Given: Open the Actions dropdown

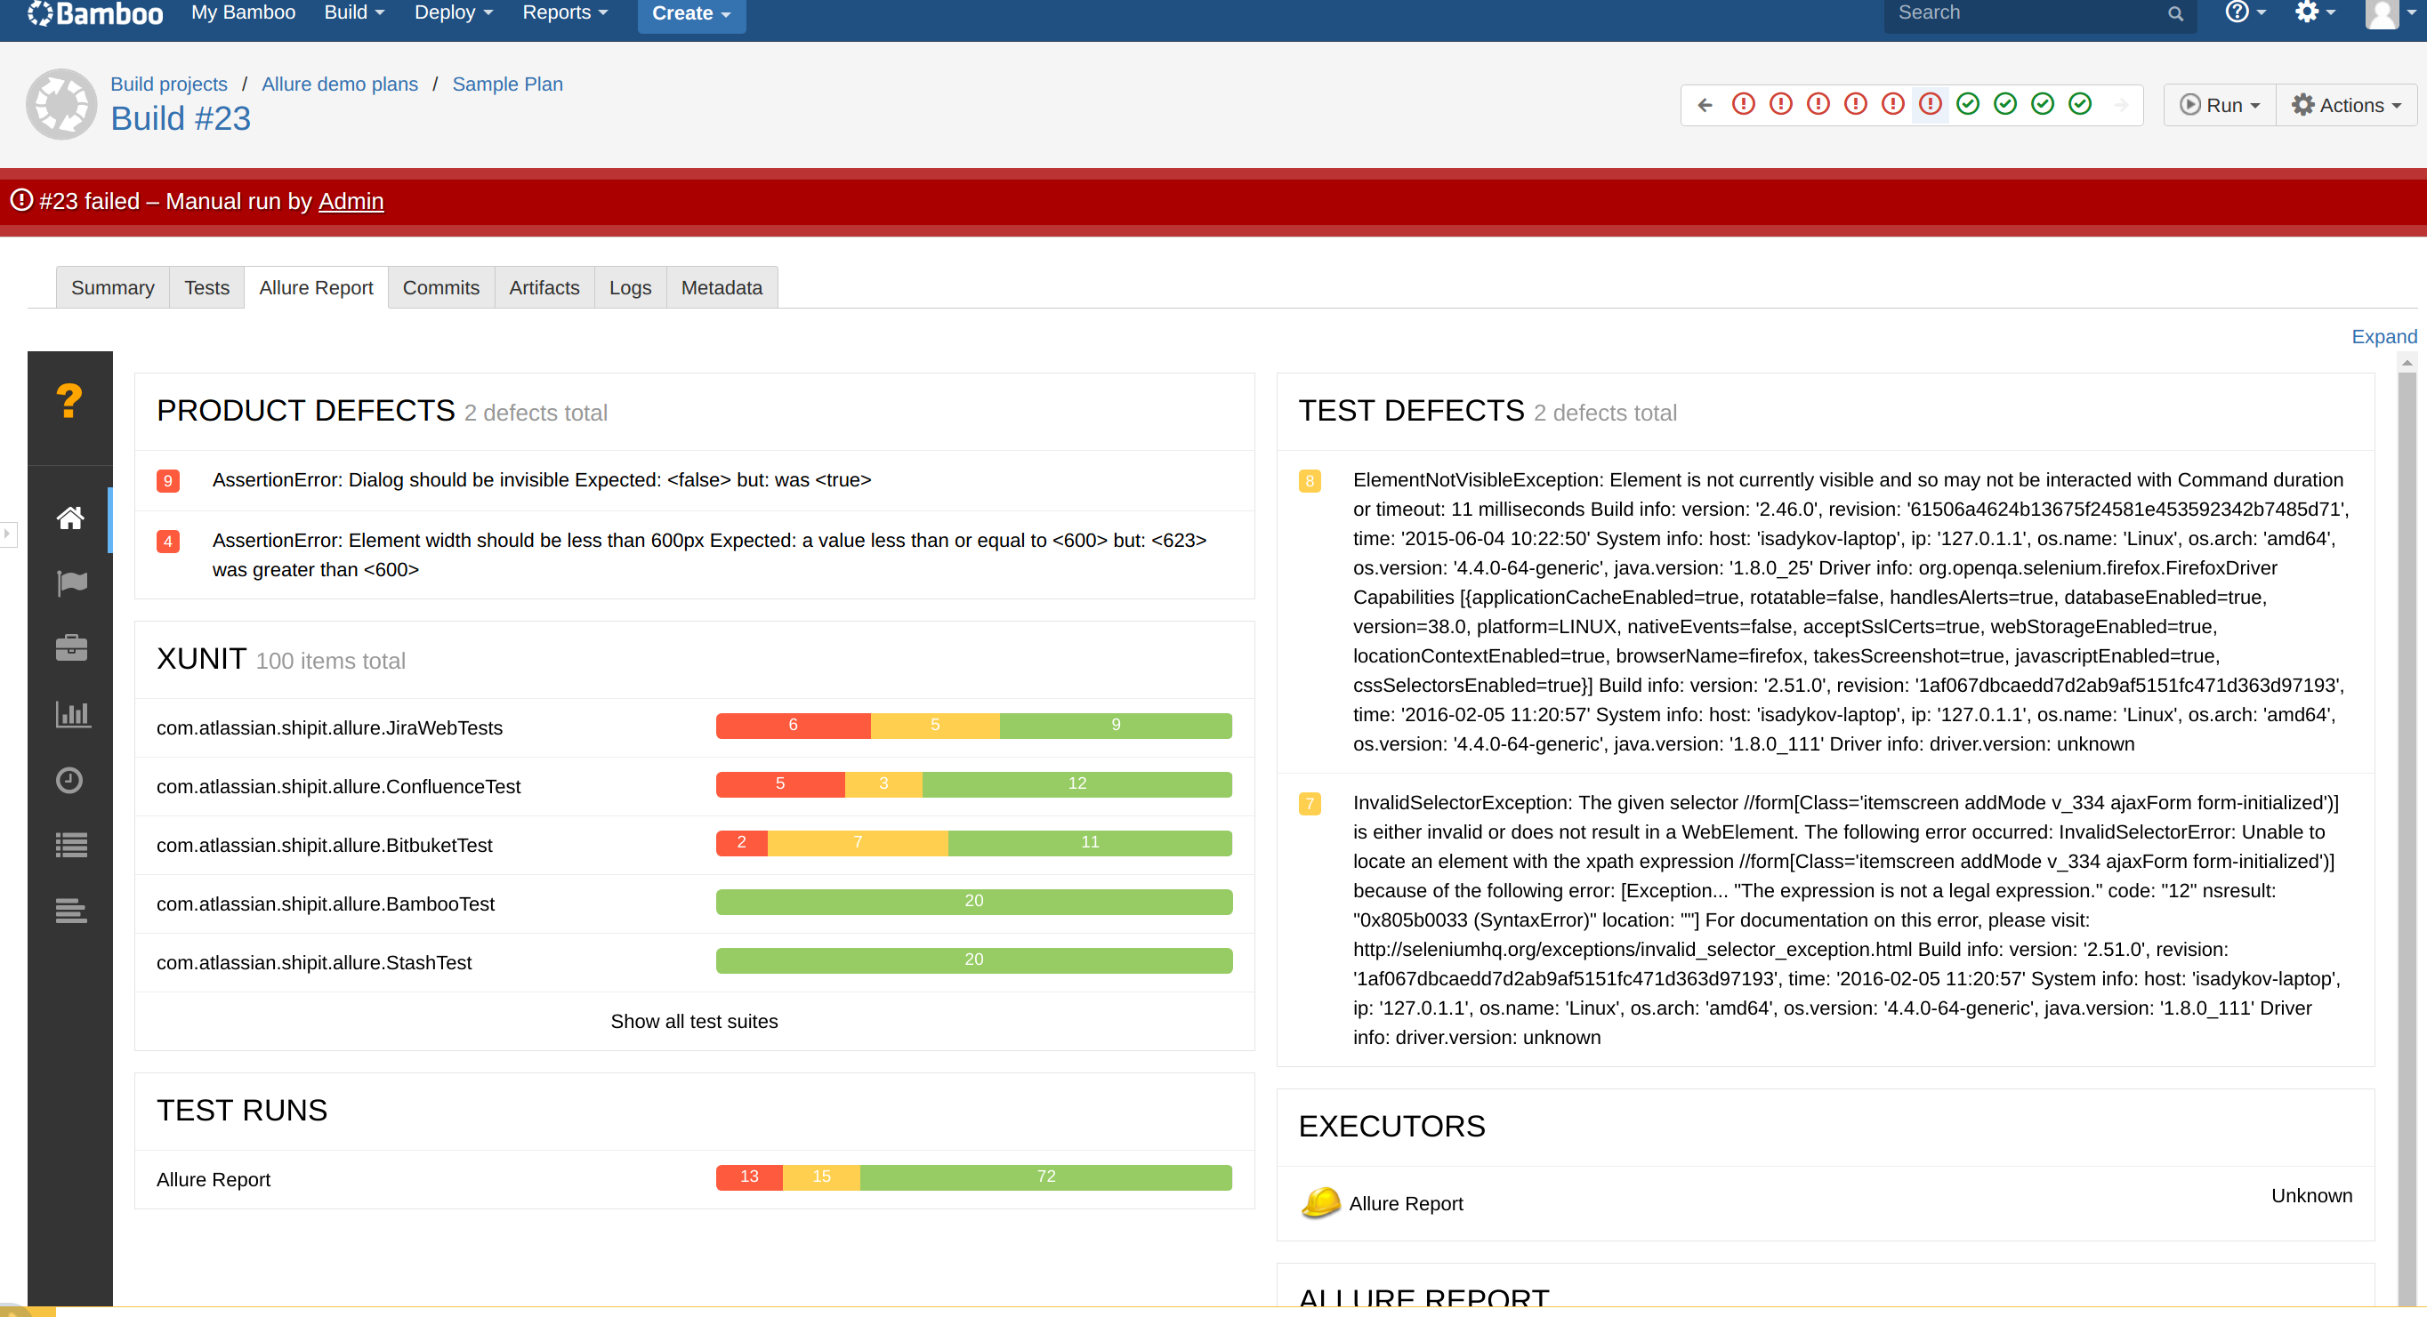Looking at the screenshot, I should (x=2346, y=105).
